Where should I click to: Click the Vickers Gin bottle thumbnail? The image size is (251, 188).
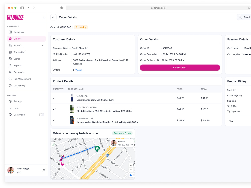pos(72,98)
